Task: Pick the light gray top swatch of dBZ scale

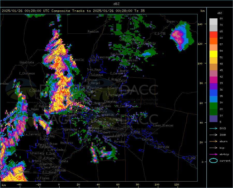Action: pyautogui.click(x=213, y=22)
